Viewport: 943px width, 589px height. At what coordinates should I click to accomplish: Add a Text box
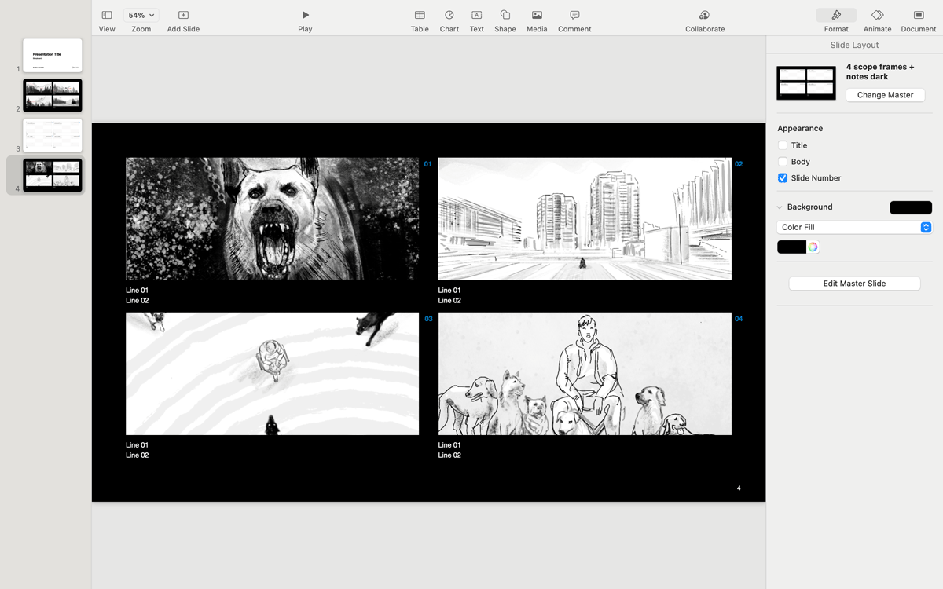click(476, 17)
